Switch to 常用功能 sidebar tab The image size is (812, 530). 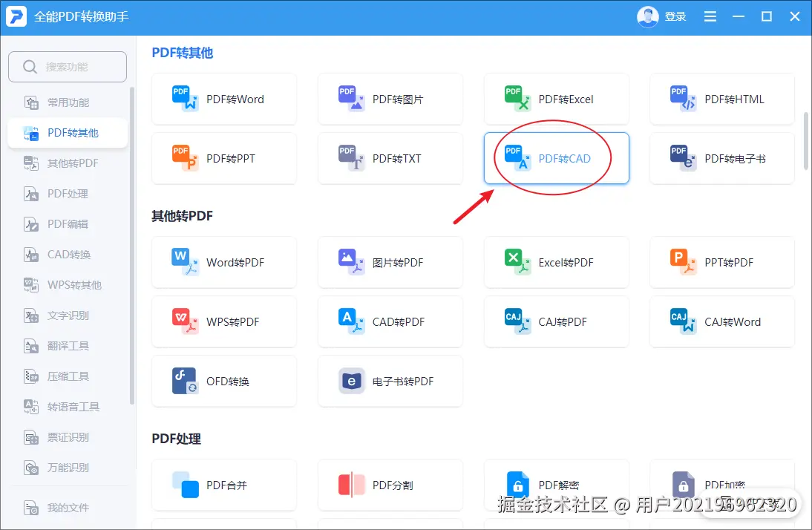point(68,102)
